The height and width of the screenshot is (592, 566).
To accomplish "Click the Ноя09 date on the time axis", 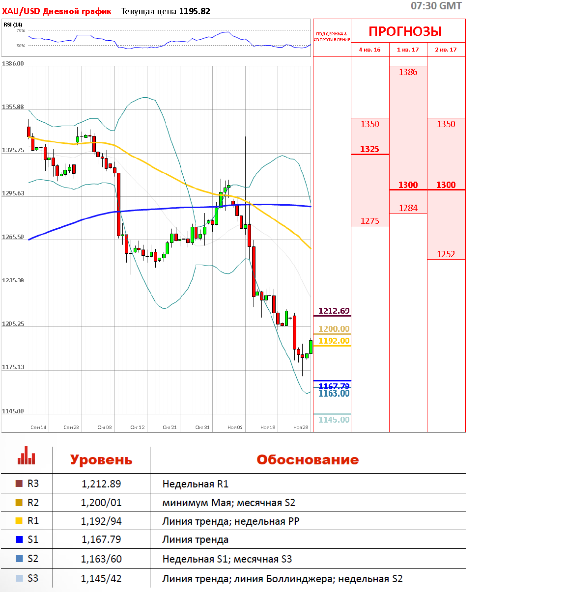I will [235, 428].
